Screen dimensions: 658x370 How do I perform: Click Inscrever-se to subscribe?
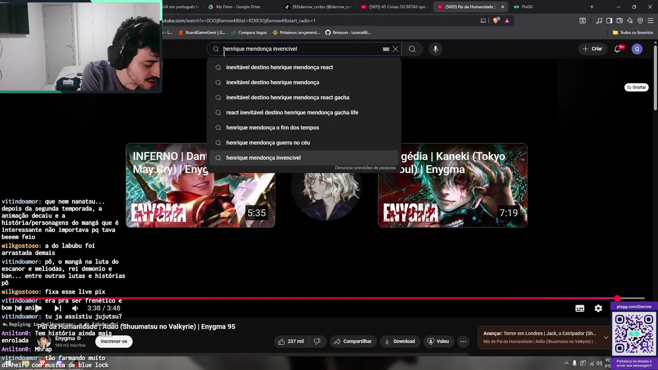pos(114,341)
